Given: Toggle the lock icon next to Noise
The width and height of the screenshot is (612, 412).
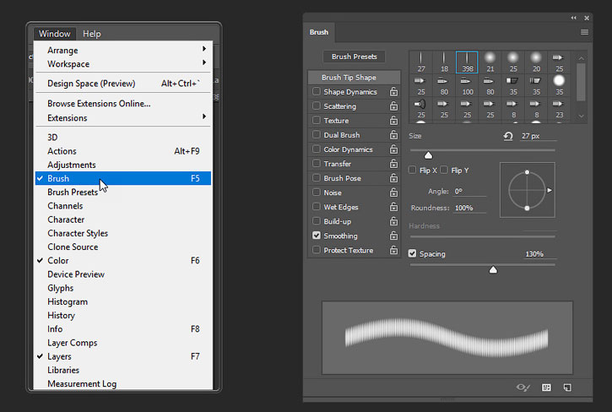Looking at the screenshot, I should click(x=394, y=193).
